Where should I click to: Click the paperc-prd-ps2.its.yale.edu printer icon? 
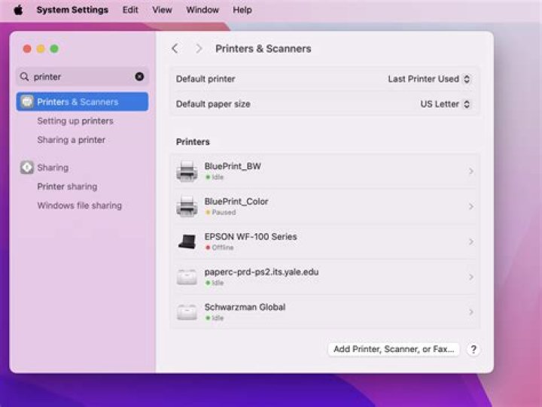(187, 277)
